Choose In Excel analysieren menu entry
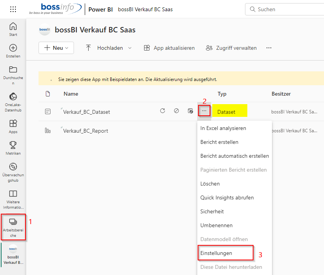Image resolution: width=324 pixels, height=275 pixels. point(223,128)
